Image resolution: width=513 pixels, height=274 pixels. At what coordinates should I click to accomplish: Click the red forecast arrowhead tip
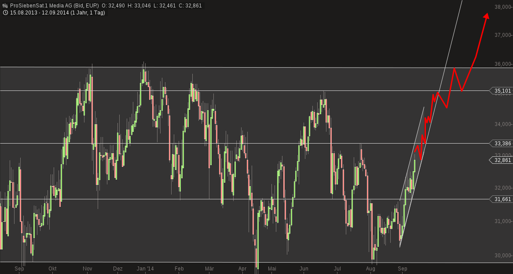(x=487, y=14)
